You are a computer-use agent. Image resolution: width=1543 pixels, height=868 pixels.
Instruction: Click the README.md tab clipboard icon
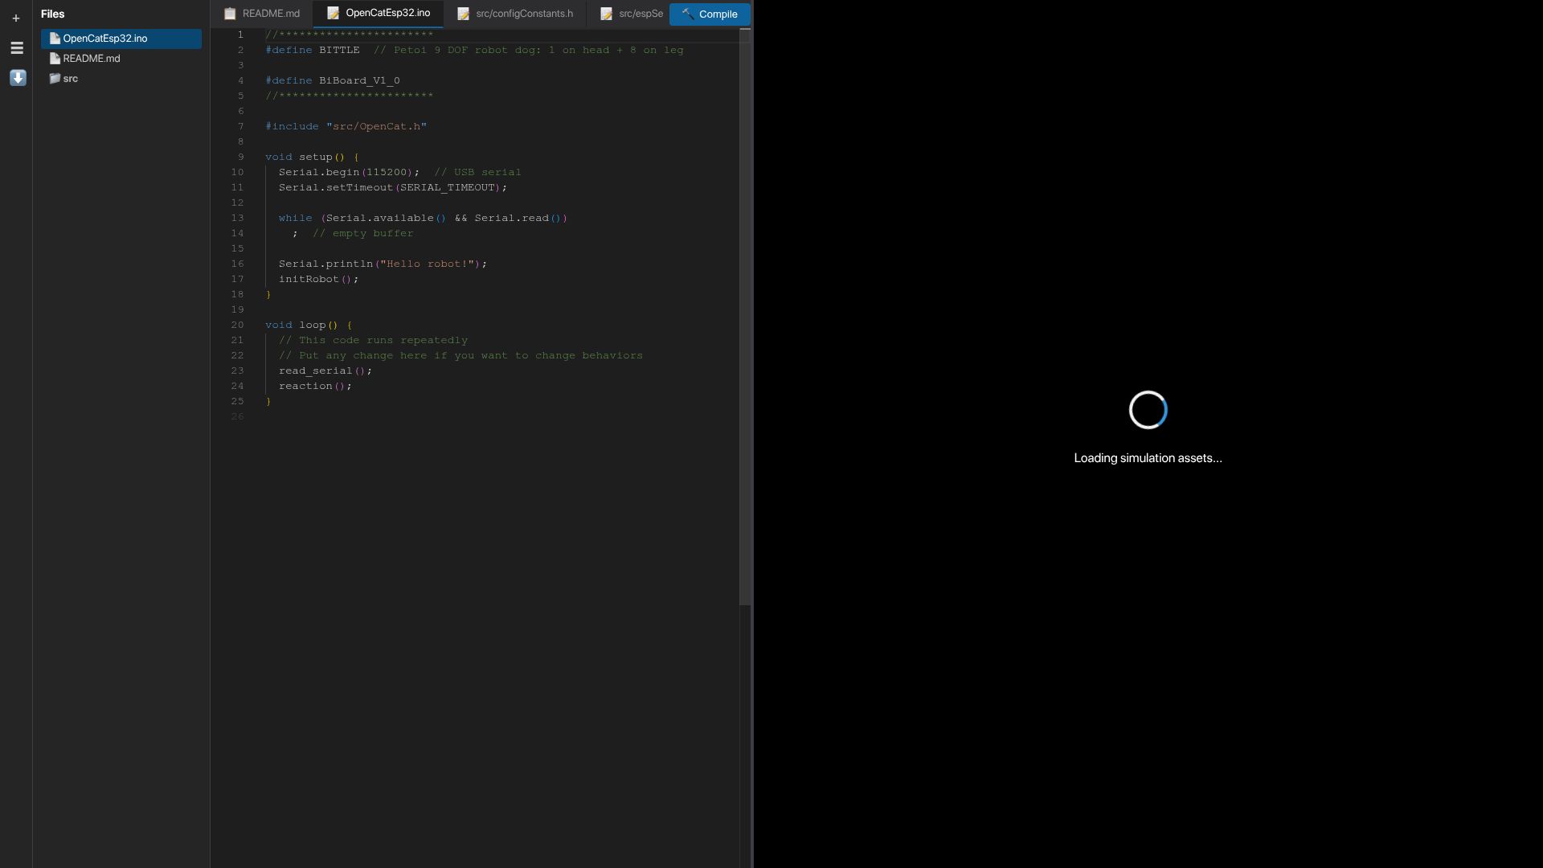(230, 14)
